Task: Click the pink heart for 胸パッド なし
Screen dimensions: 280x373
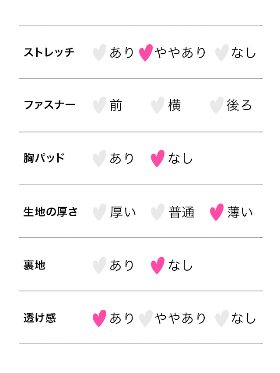Action: tap(157, 159)
